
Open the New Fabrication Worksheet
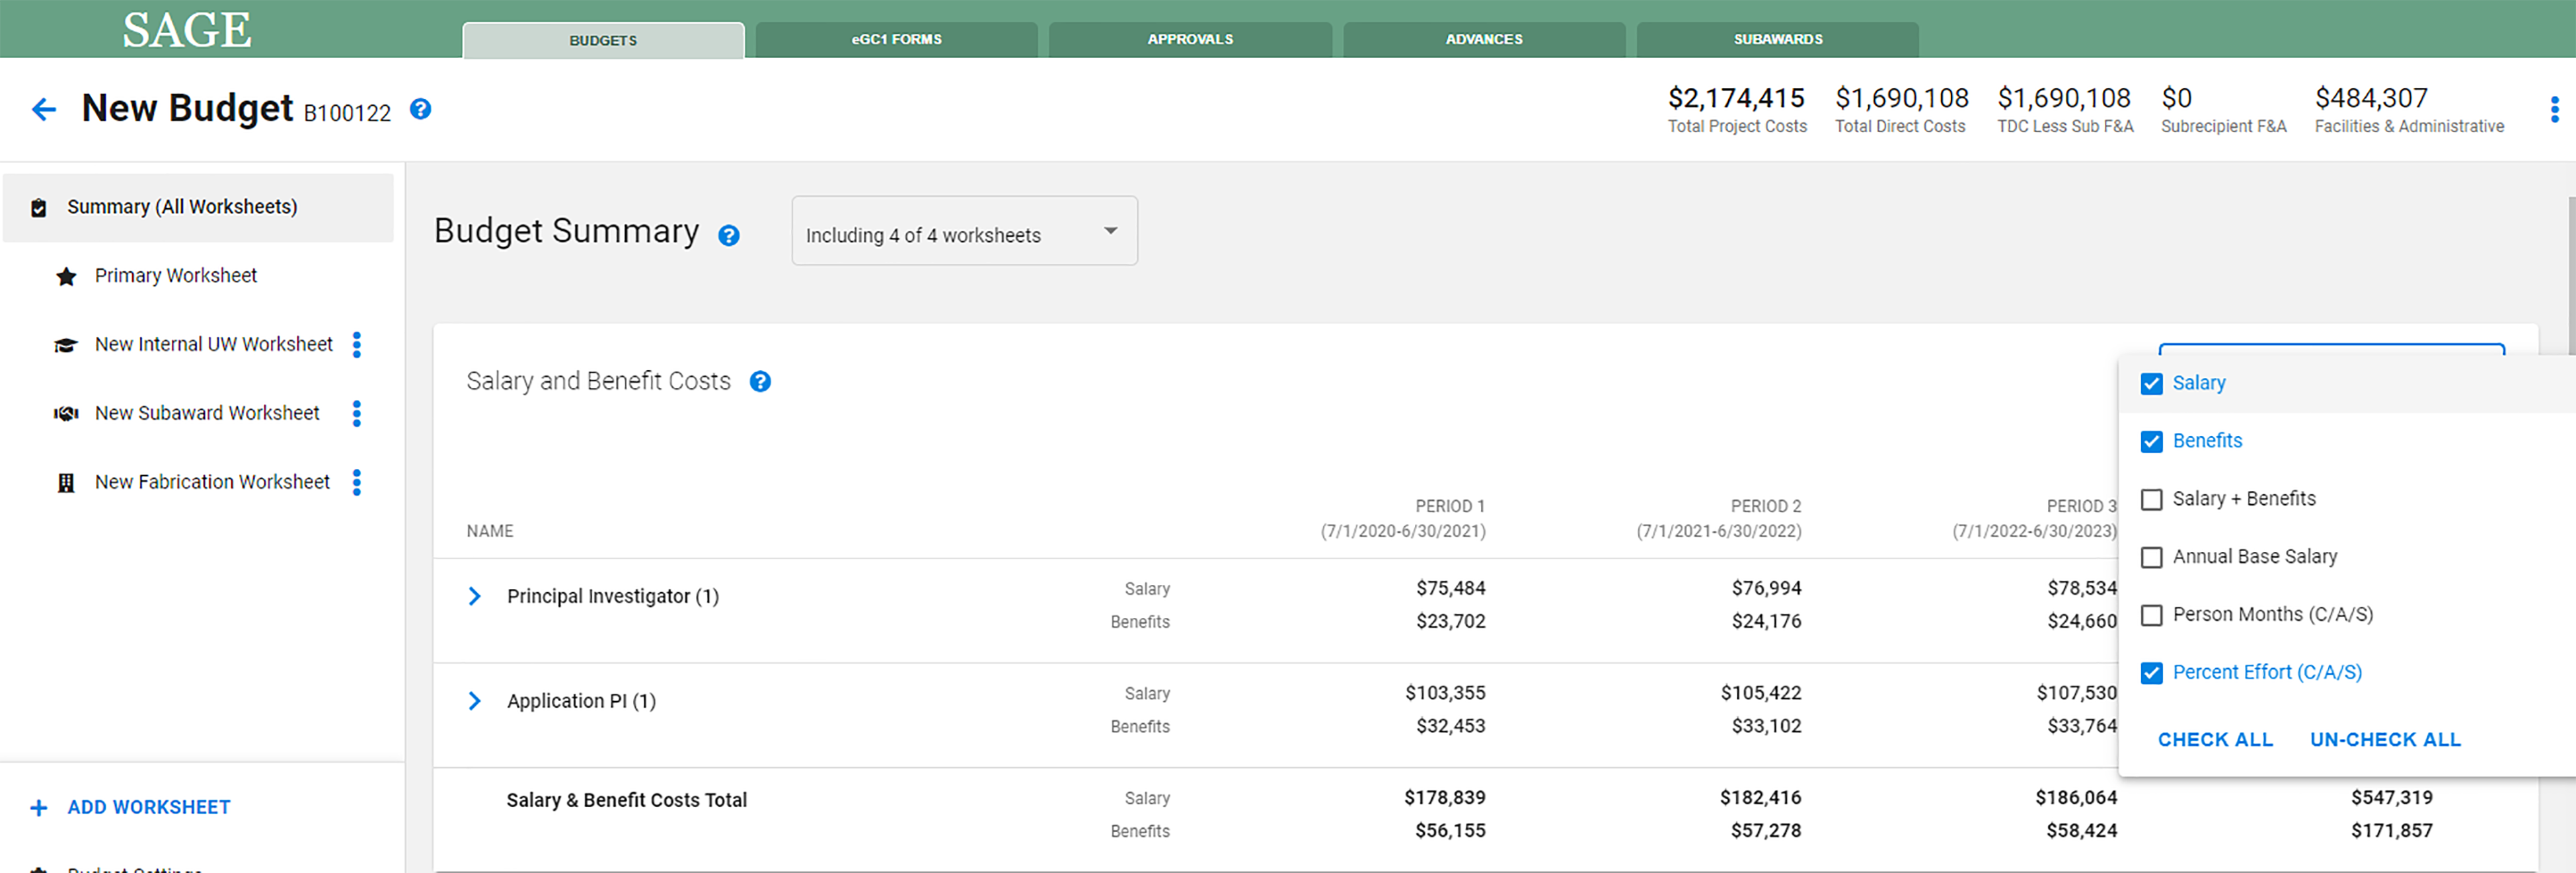click(x=212, y=483)
